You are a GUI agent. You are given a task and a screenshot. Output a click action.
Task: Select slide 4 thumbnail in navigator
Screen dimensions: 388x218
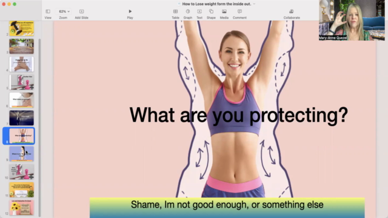point(22,64)
